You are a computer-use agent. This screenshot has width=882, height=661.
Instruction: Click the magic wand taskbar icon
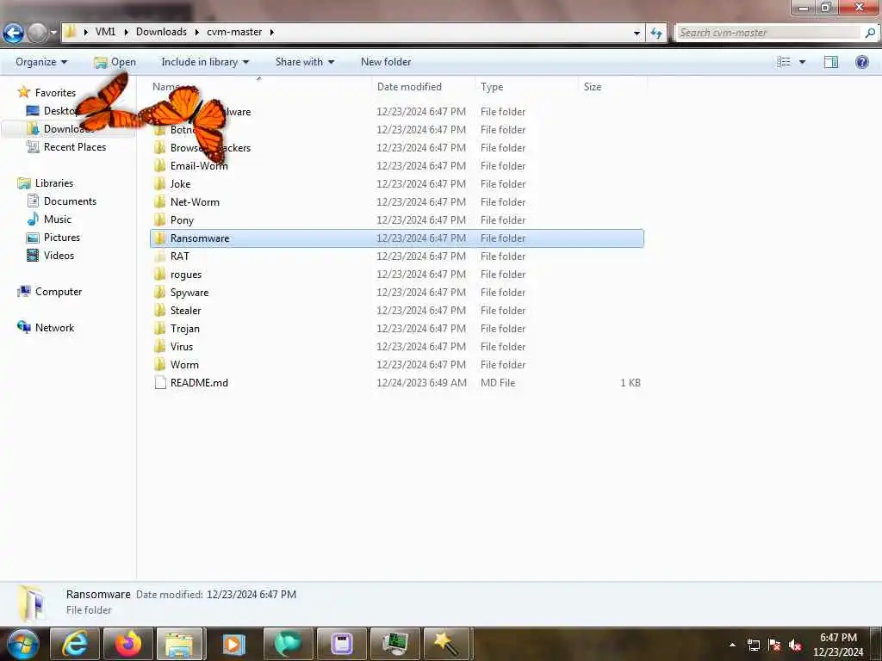point(447,644)
